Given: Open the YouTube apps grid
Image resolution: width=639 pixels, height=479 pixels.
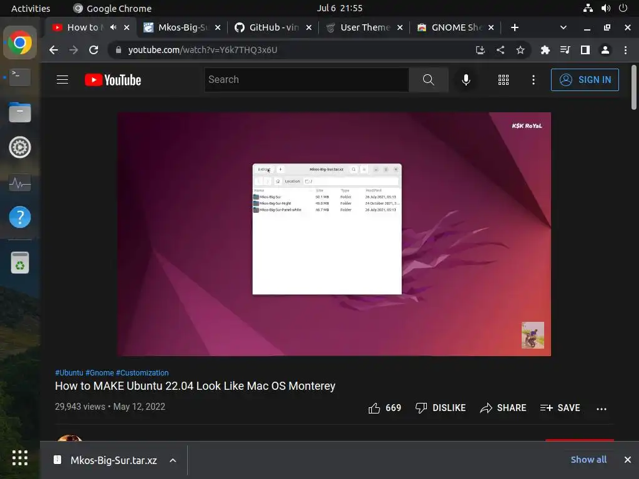Looking at the screenshot, I should tap(504, 80).
